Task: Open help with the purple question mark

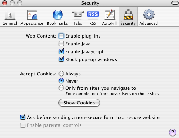Action: point(173,132)
